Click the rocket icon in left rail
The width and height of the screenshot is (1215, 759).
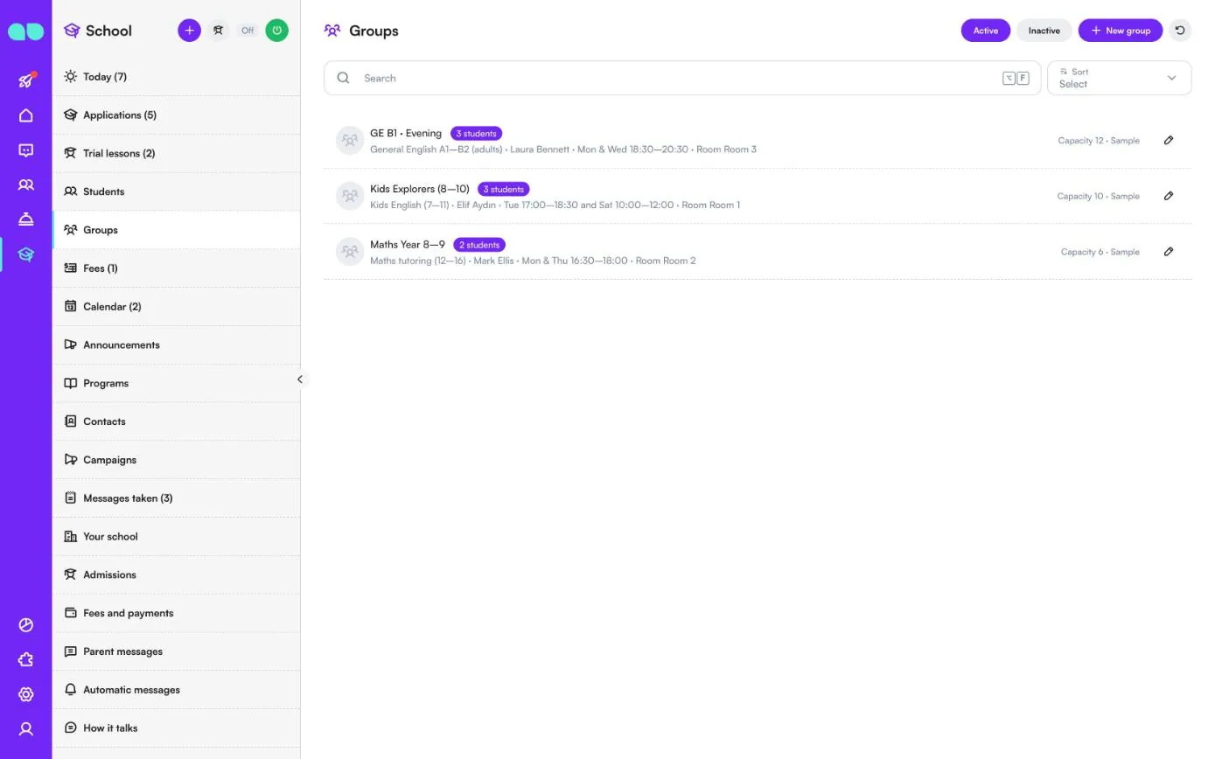[26, 80]
